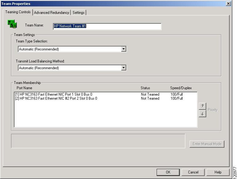Screen dimensions: 237x179
Task: Move selected port down in priority
Action: click(x=203, y=114)
